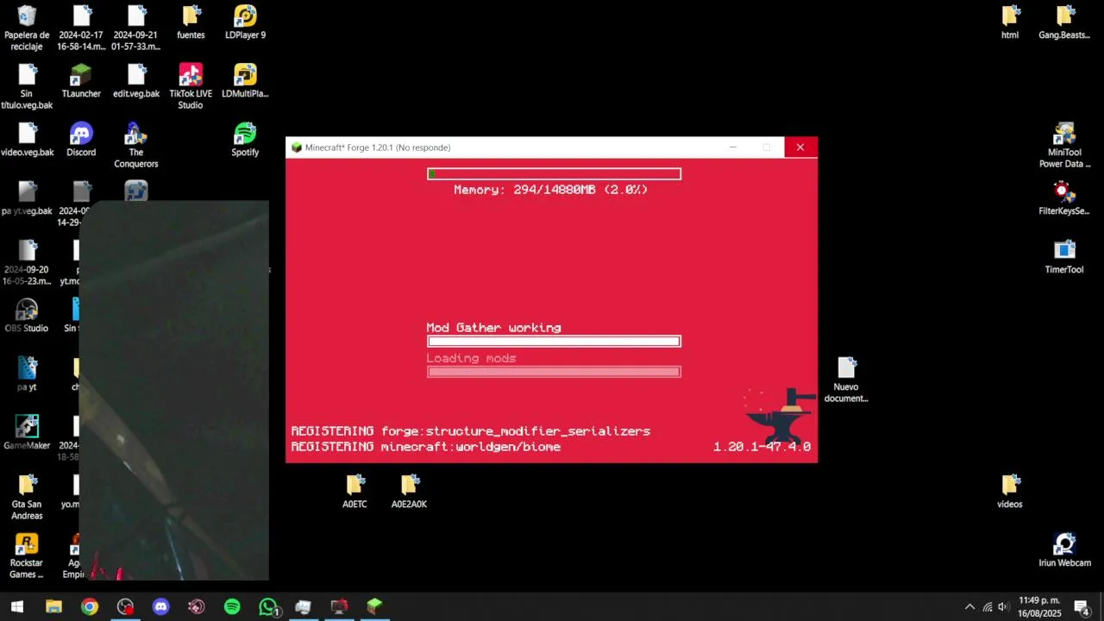This screenshot has width=1104, height=621.
Task: Launch Rockstar Games Launcher shortcut
Action: point(27,555)
